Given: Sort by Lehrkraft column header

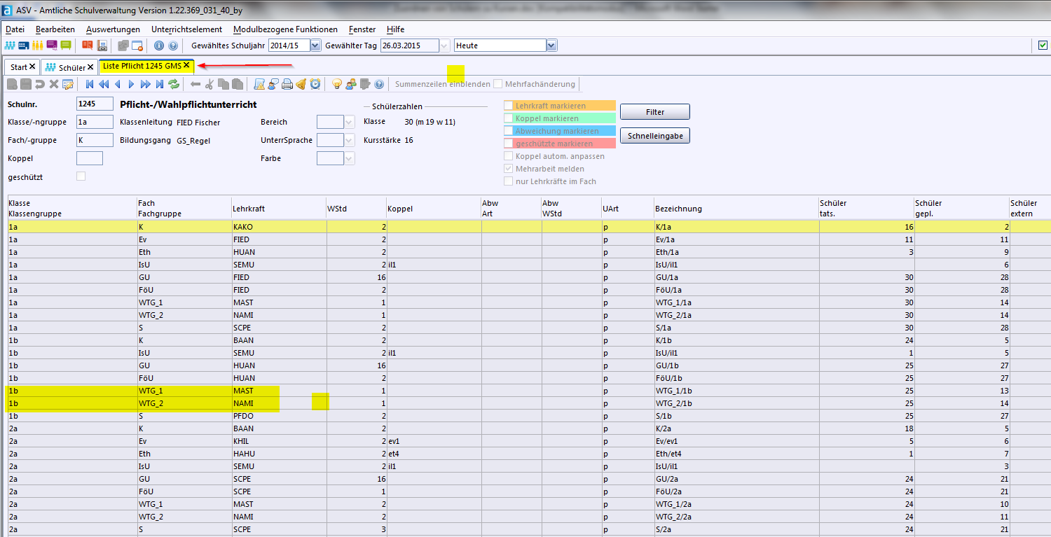Looking at the screenshot, I should (278, 209).
